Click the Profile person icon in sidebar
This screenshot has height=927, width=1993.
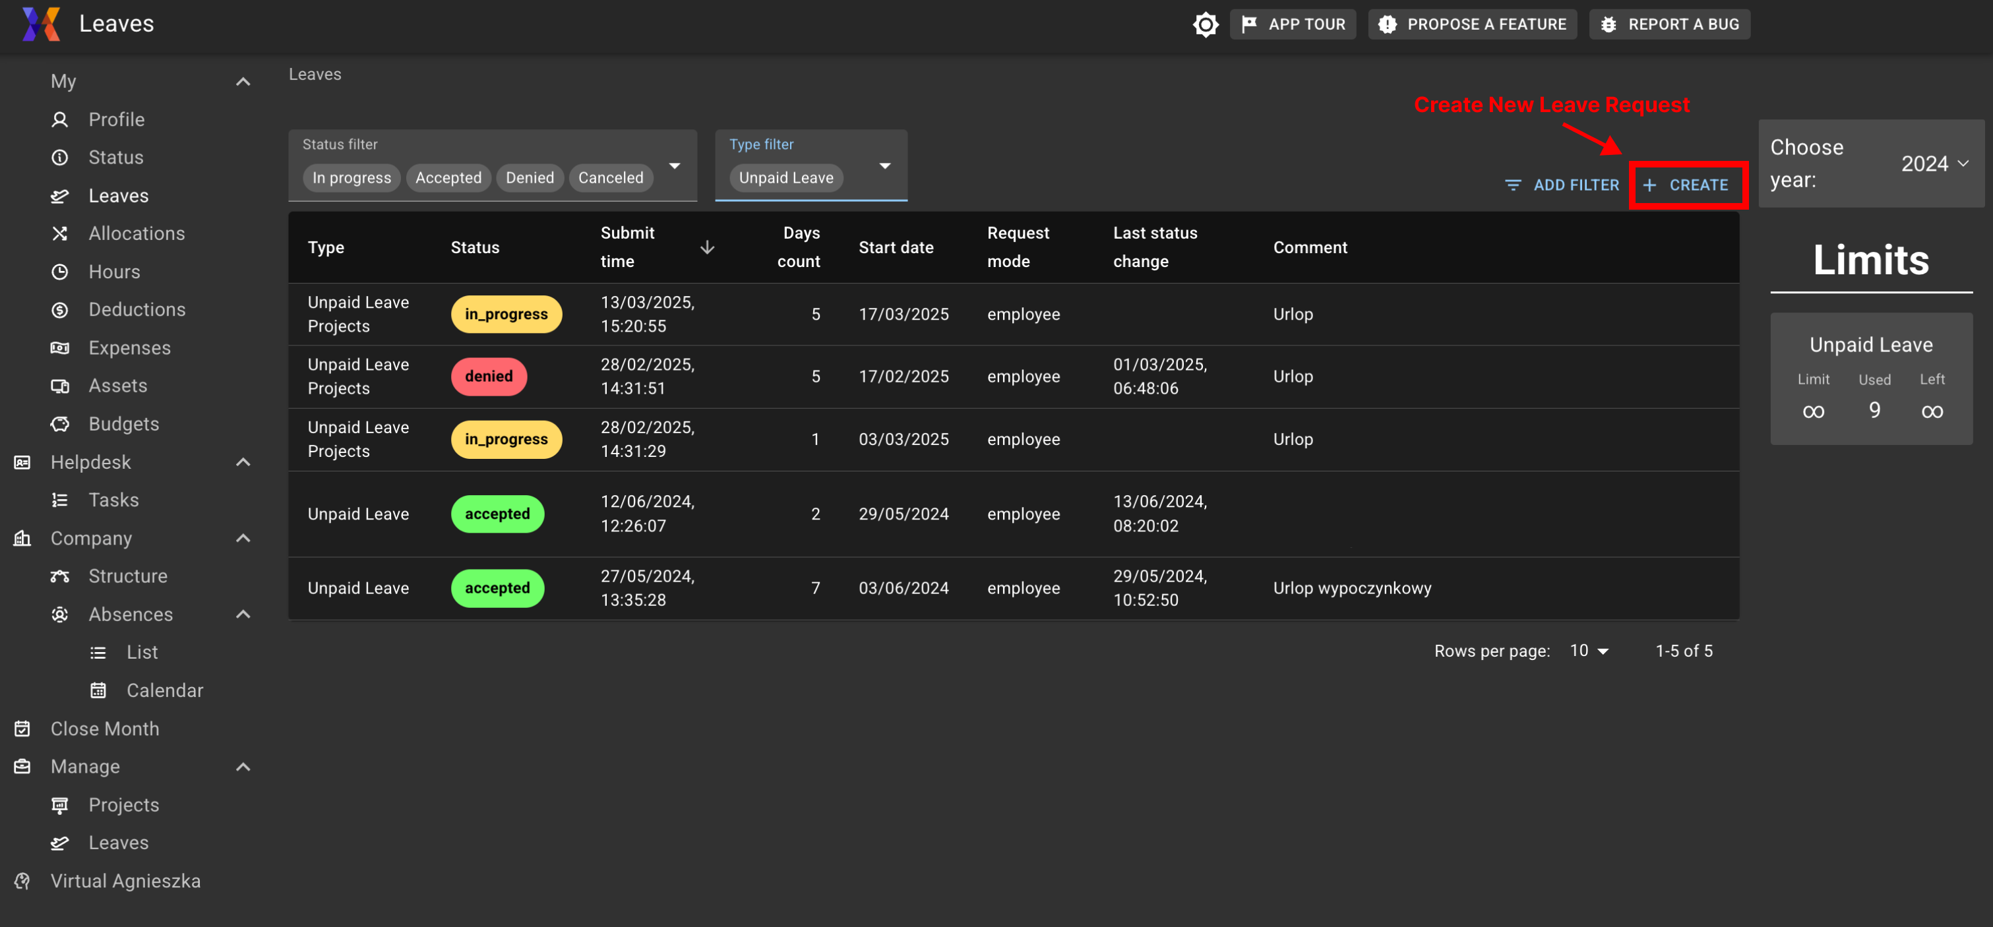[59, 119]
